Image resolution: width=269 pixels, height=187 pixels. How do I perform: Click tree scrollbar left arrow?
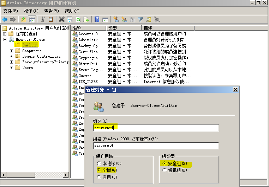4,175
